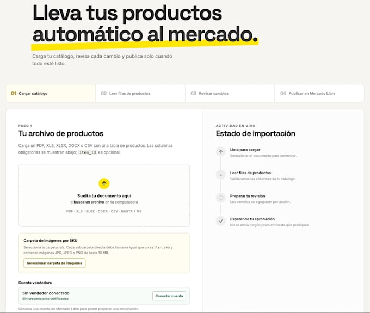Click 'Carpeta de imágenes por SKU' heading
This screenshot has height=313, width=370.
click(51, 240)
